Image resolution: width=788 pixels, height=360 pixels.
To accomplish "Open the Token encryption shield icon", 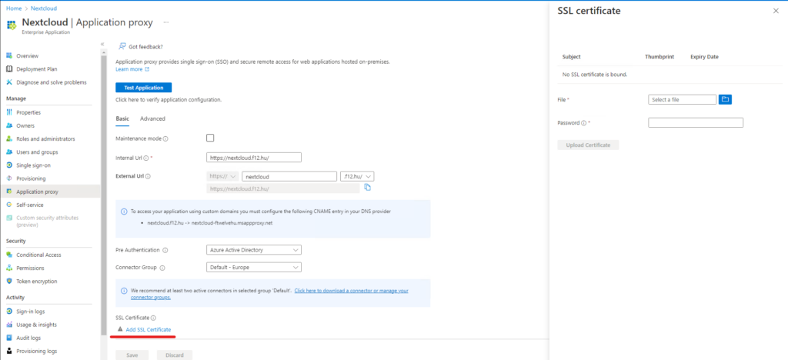I will (x=9, y=282).
